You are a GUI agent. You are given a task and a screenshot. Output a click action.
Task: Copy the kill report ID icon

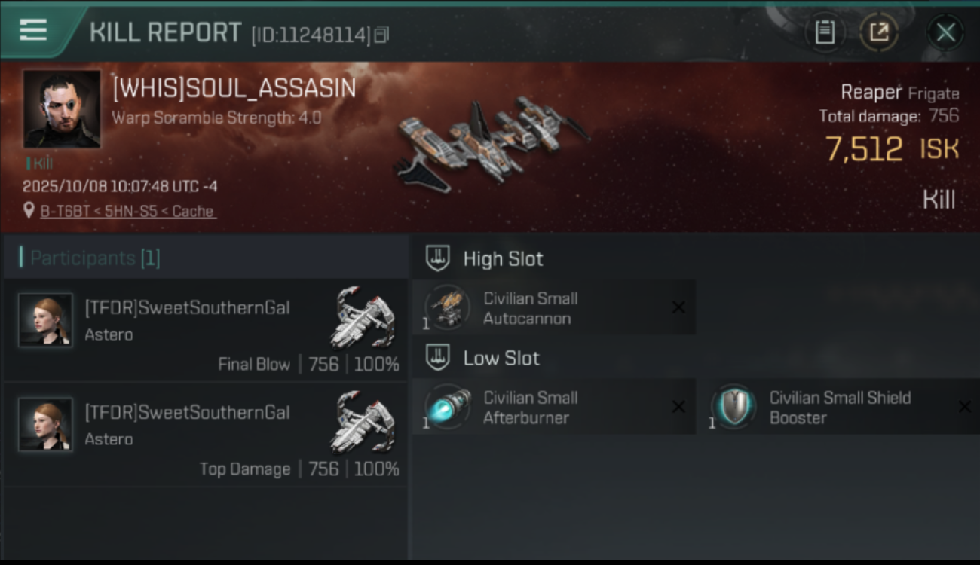(381, 35)
